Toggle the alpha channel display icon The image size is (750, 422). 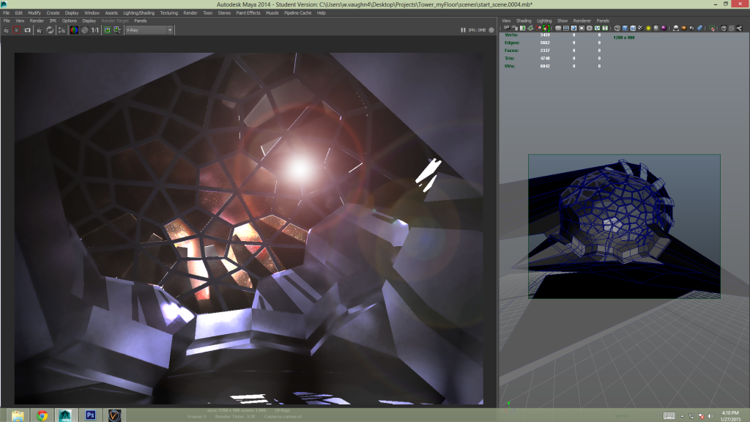tap(84, 30)
